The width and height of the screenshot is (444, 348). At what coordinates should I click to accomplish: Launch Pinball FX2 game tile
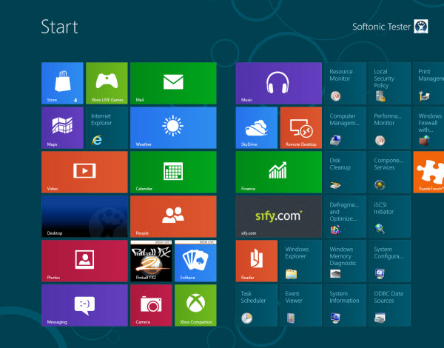pos(150,261)
